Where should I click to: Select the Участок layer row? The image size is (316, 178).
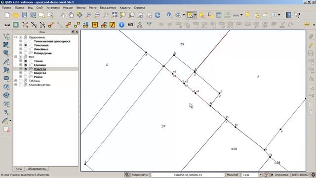46,69
